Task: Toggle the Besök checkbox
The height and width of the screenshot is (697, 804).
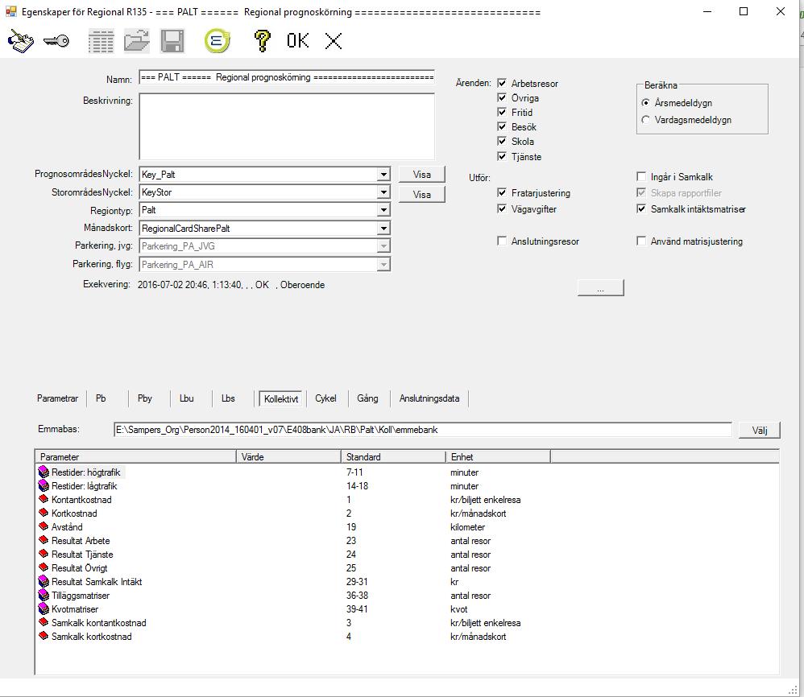Action: [x=502, y=126]
